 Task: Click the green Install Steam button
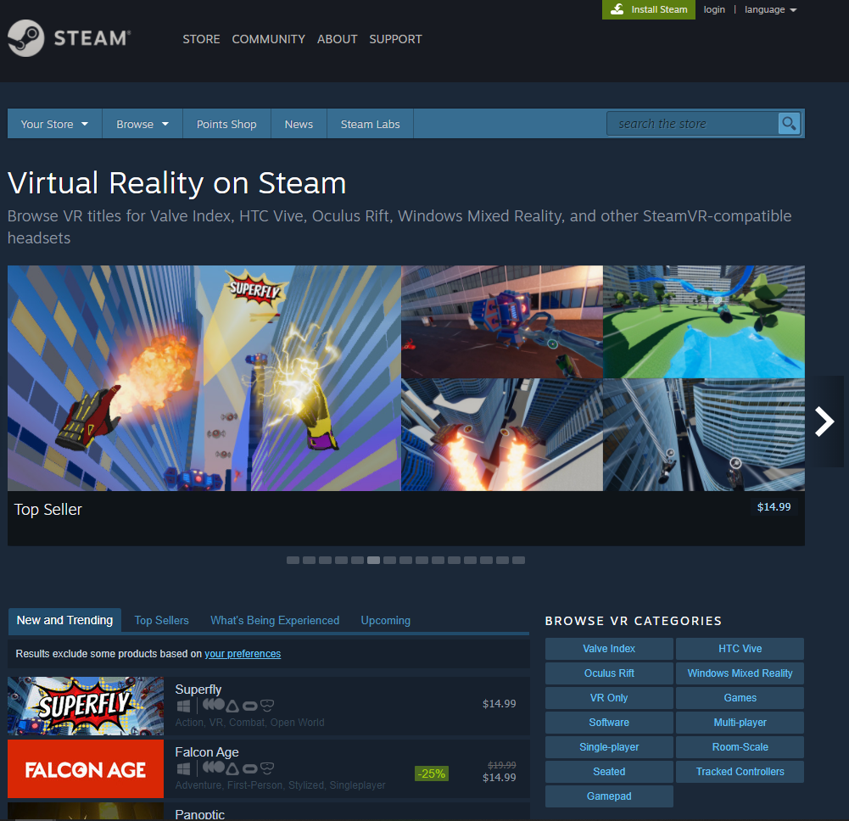649,9
